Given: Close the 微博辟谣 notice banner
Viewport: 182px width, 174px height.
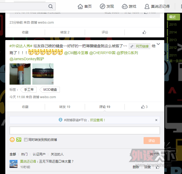Looking at the screenshot, I should [x=156, y=120].
